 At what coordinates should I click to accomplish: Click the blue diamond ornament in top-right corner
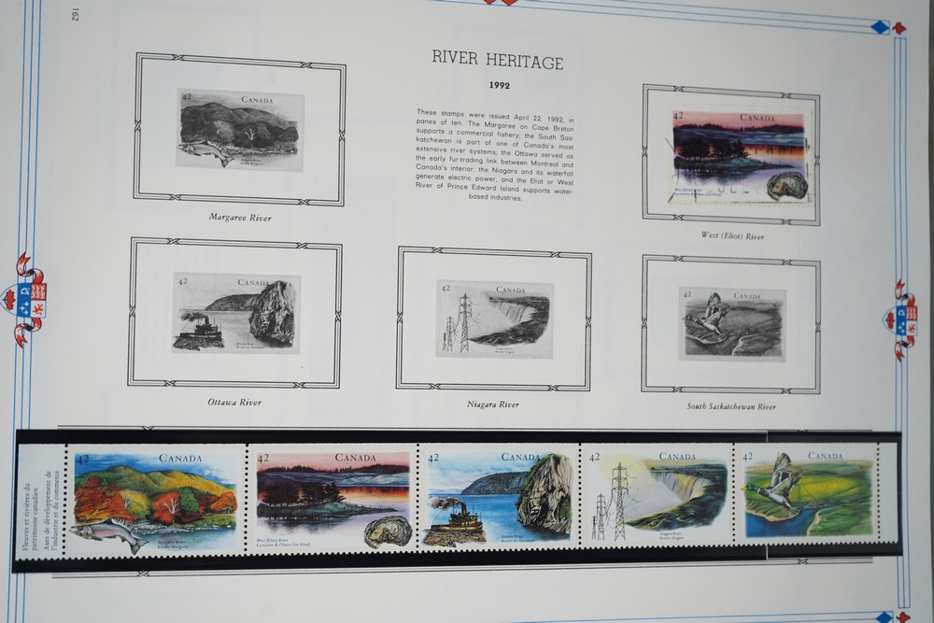click(x=879, y=27)
